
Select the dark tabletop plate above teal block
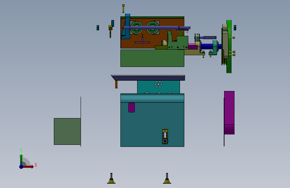coord(148,78)
